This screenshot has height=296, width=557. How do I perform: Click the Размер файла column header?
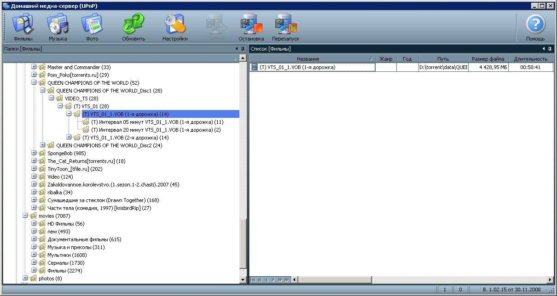click(487, 59)
